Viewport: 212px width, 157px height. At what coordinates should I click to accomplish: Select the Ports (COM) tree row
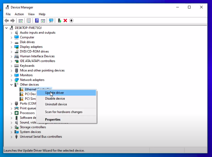coord(28,103)
